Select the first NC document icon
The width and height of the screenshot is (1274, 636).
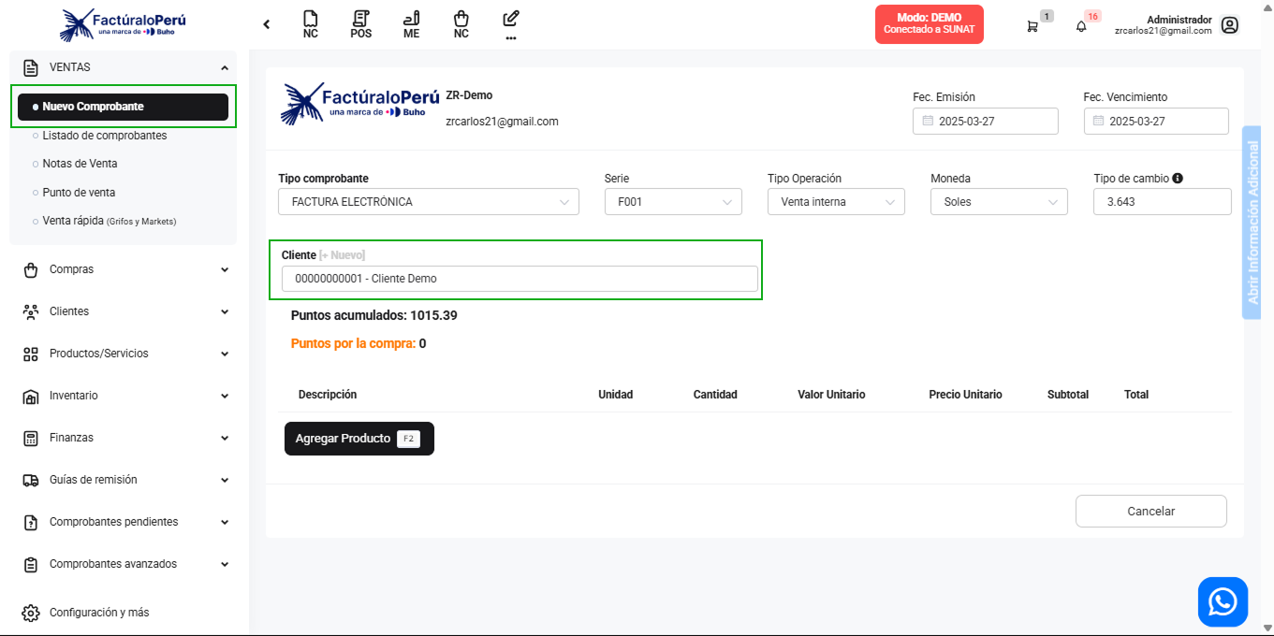click(x=310, y=23)
